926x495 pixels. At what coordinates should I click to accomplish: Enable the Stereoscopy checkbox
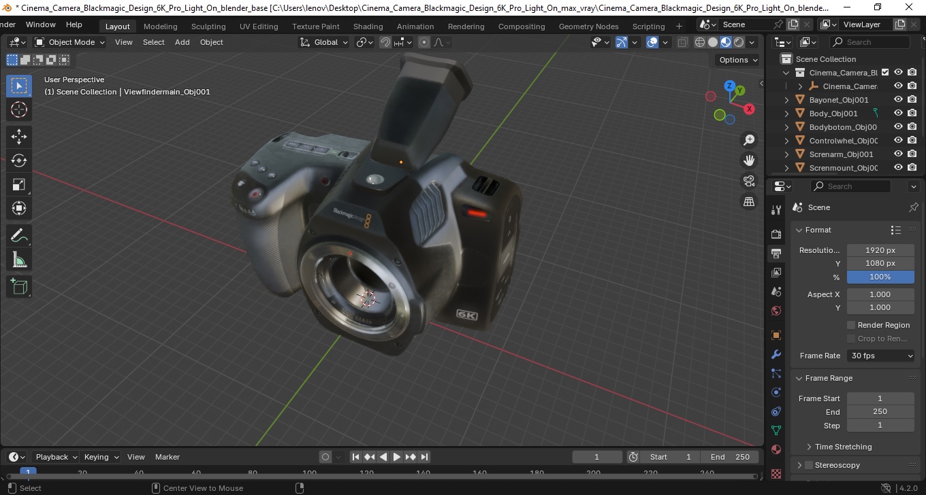(x=809, y=465)
